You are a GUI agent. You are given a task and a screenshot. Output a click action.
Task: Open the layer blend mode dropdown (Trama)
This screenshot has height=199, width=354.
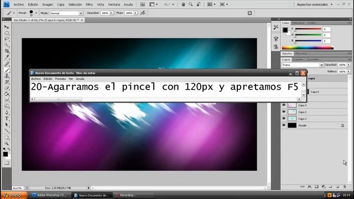point(303,65)
